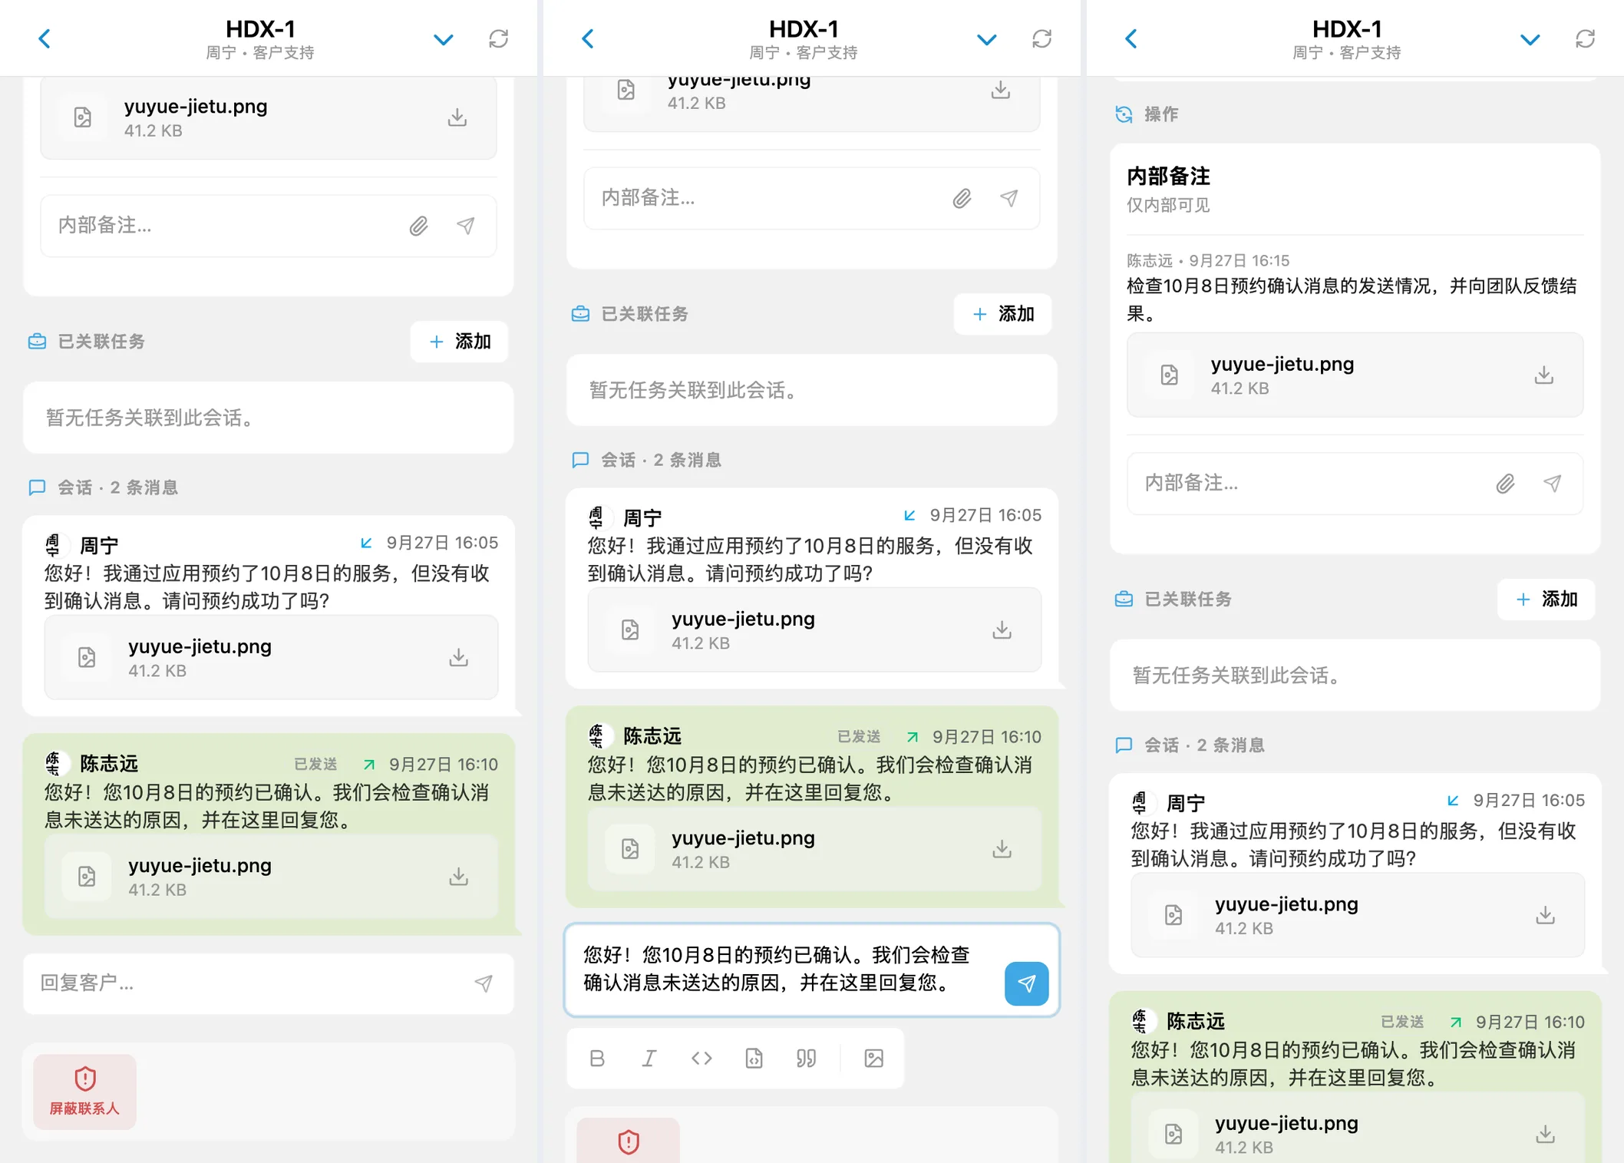Toggle bold formatting
Screen dimensions: 1624x1163
(597, 1059)
